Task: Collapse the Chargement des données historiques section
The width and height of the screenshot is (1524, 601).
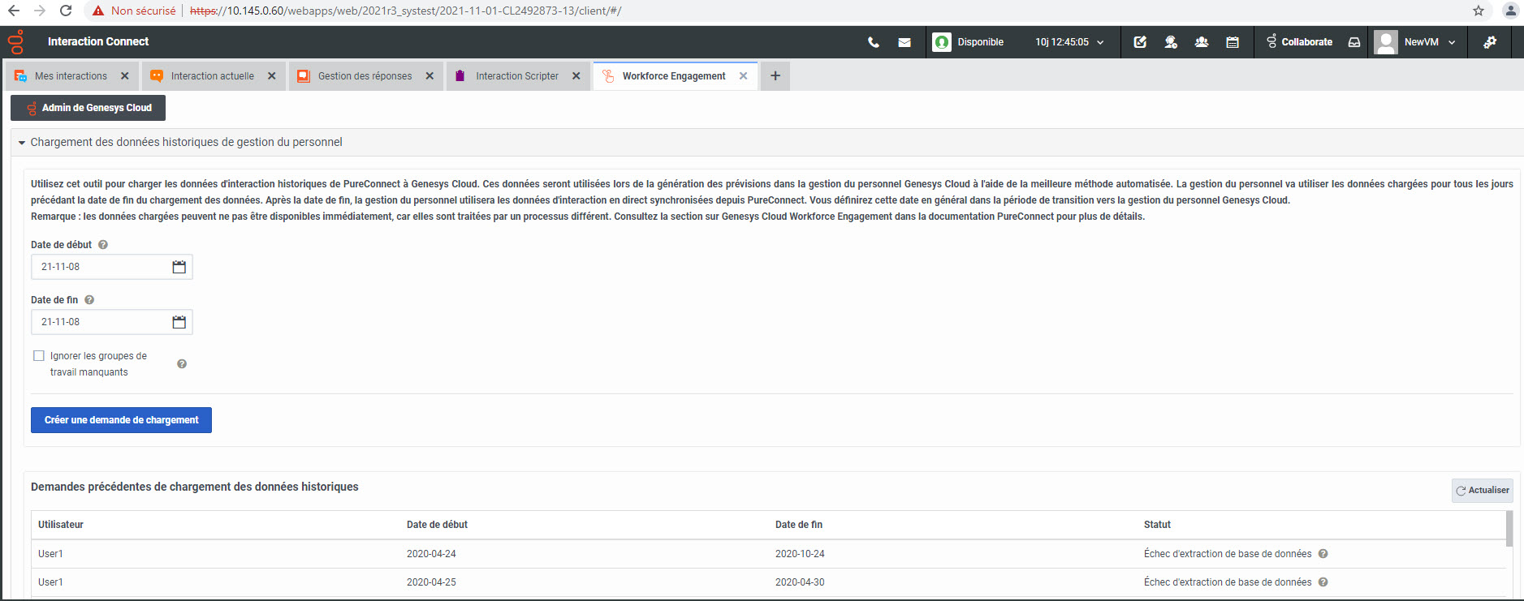Action: pyautogui.click(x=22, y=143)
